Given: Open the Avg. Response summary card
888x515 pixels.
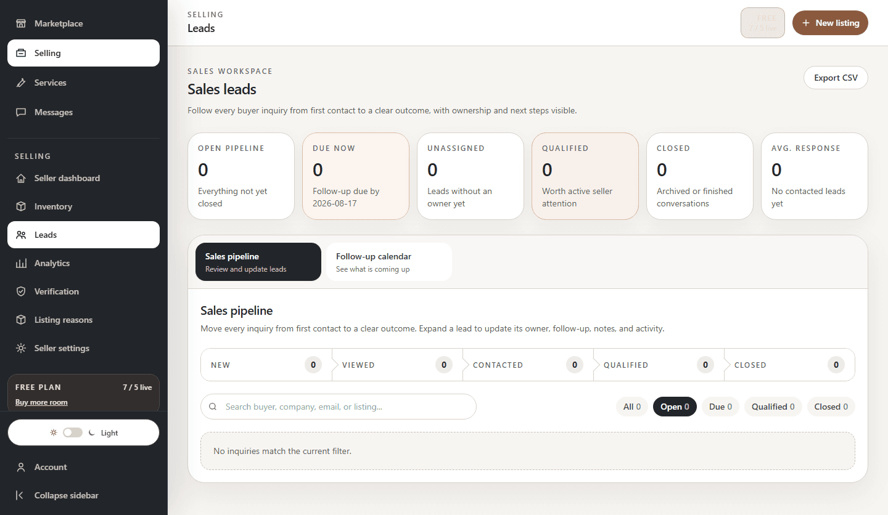Looking at the screenshot, I should coord(815,176).
